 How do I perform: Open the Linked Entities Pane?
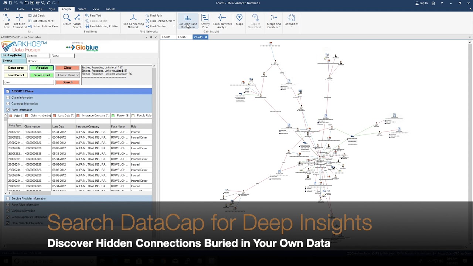43,27
